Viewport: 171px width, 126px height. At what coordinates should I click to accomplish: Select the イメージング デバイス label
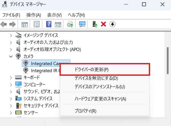coord(41,35)
